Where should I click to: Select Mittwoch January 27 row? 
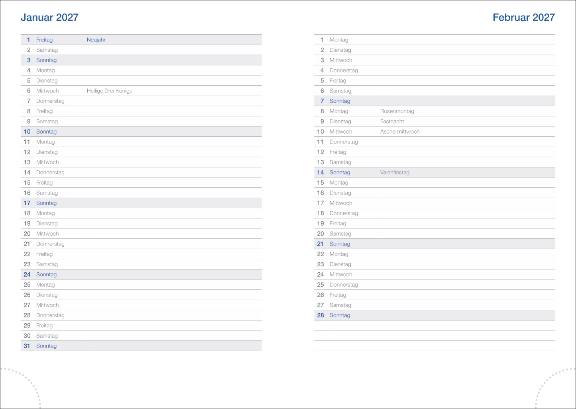tap(47, 305)
